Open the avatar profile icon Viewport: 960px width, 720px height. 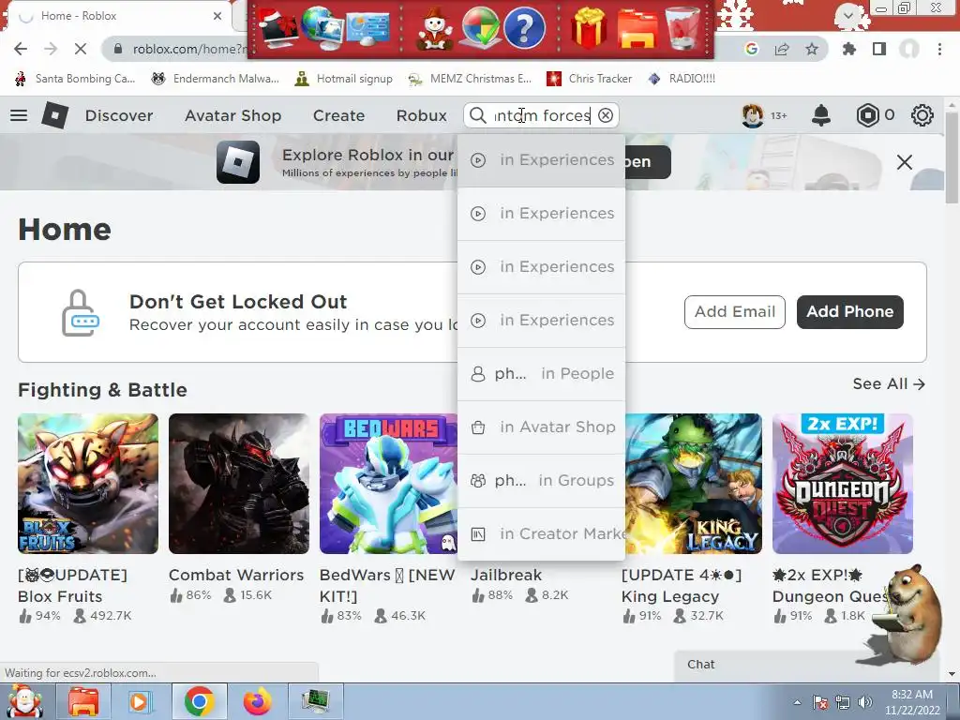(x=753, y=115)
